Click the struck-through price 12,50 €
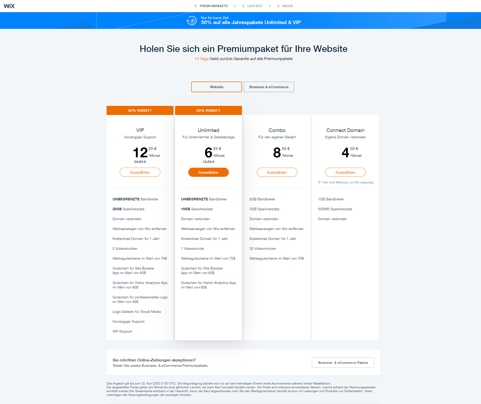Image resolution: width=481 pixels, height=404 pixels. tap(209, 162)
